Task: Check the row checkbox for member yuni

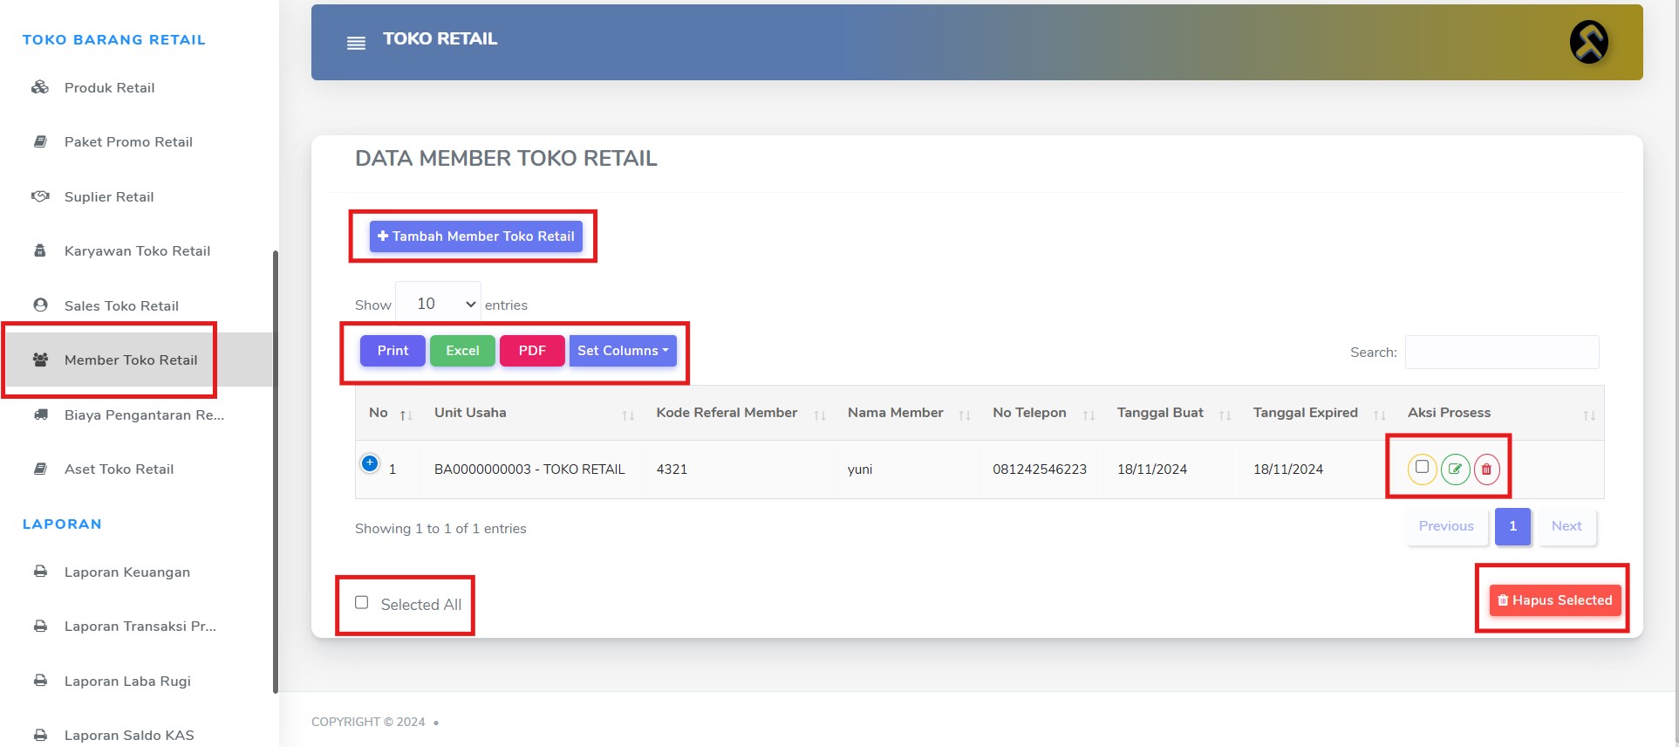Action: pyautogui.click(x=1422, y=467)
